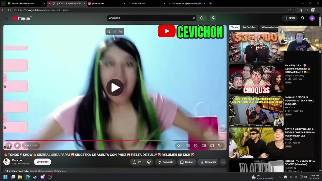This screenshot has height=181, width=322.
Task: Open the browser three-dot menu
Action: pyautogui.click(x=318, y=10)
